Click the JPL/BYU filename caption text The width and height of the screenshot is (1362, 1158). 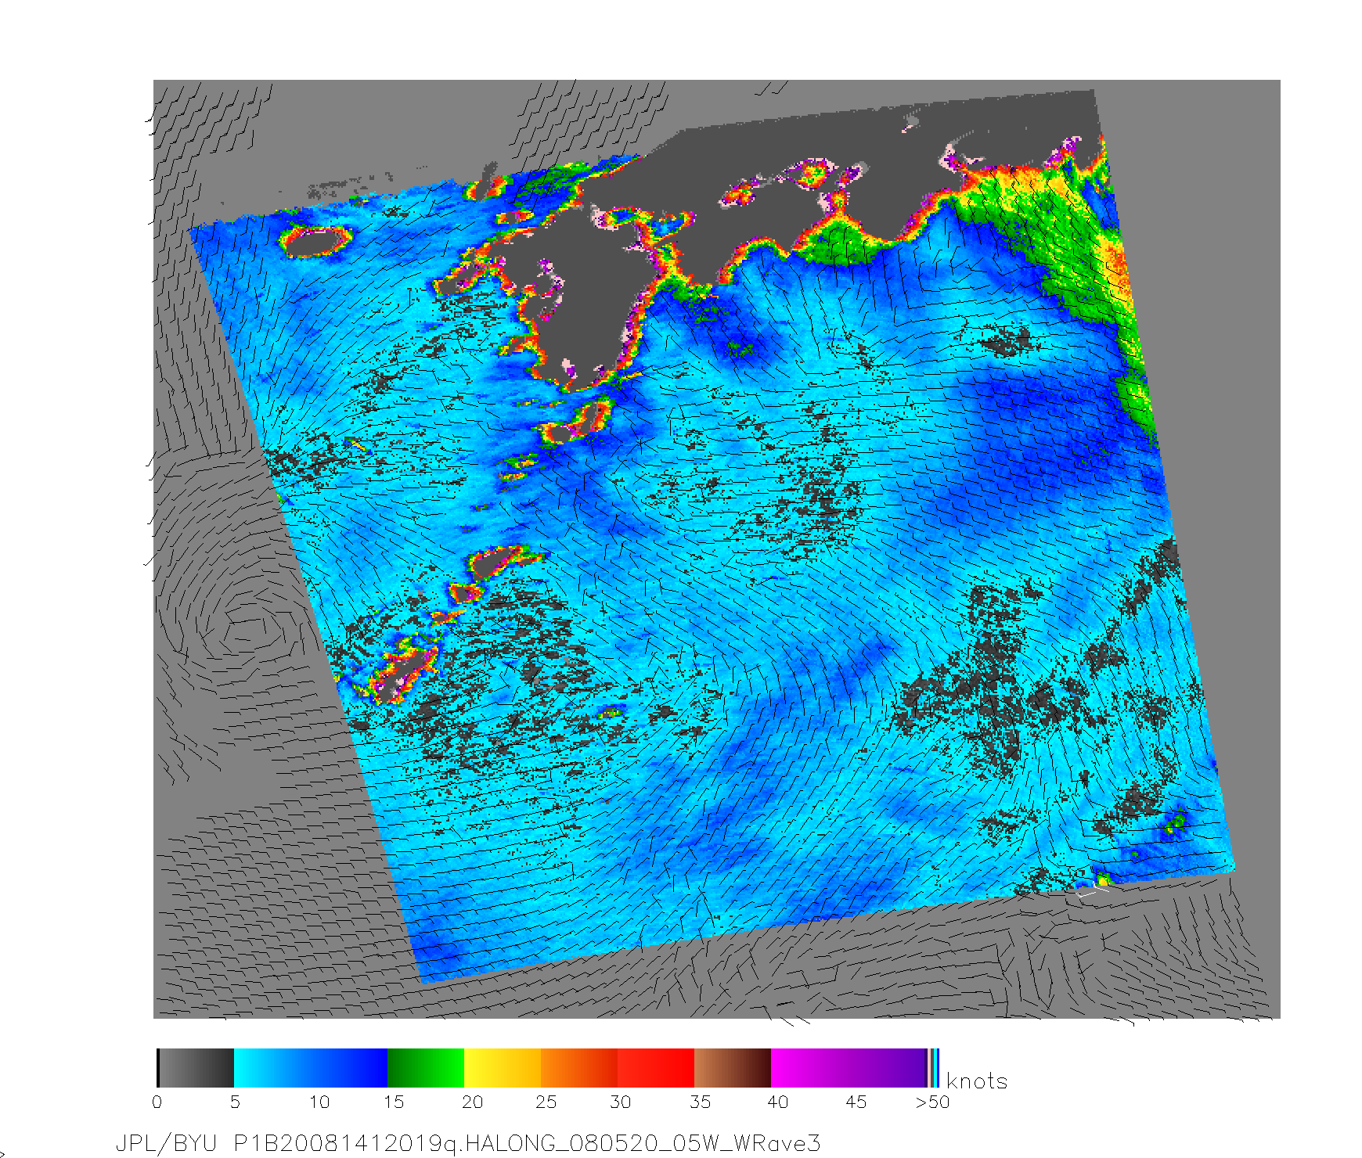(468, 1143)
